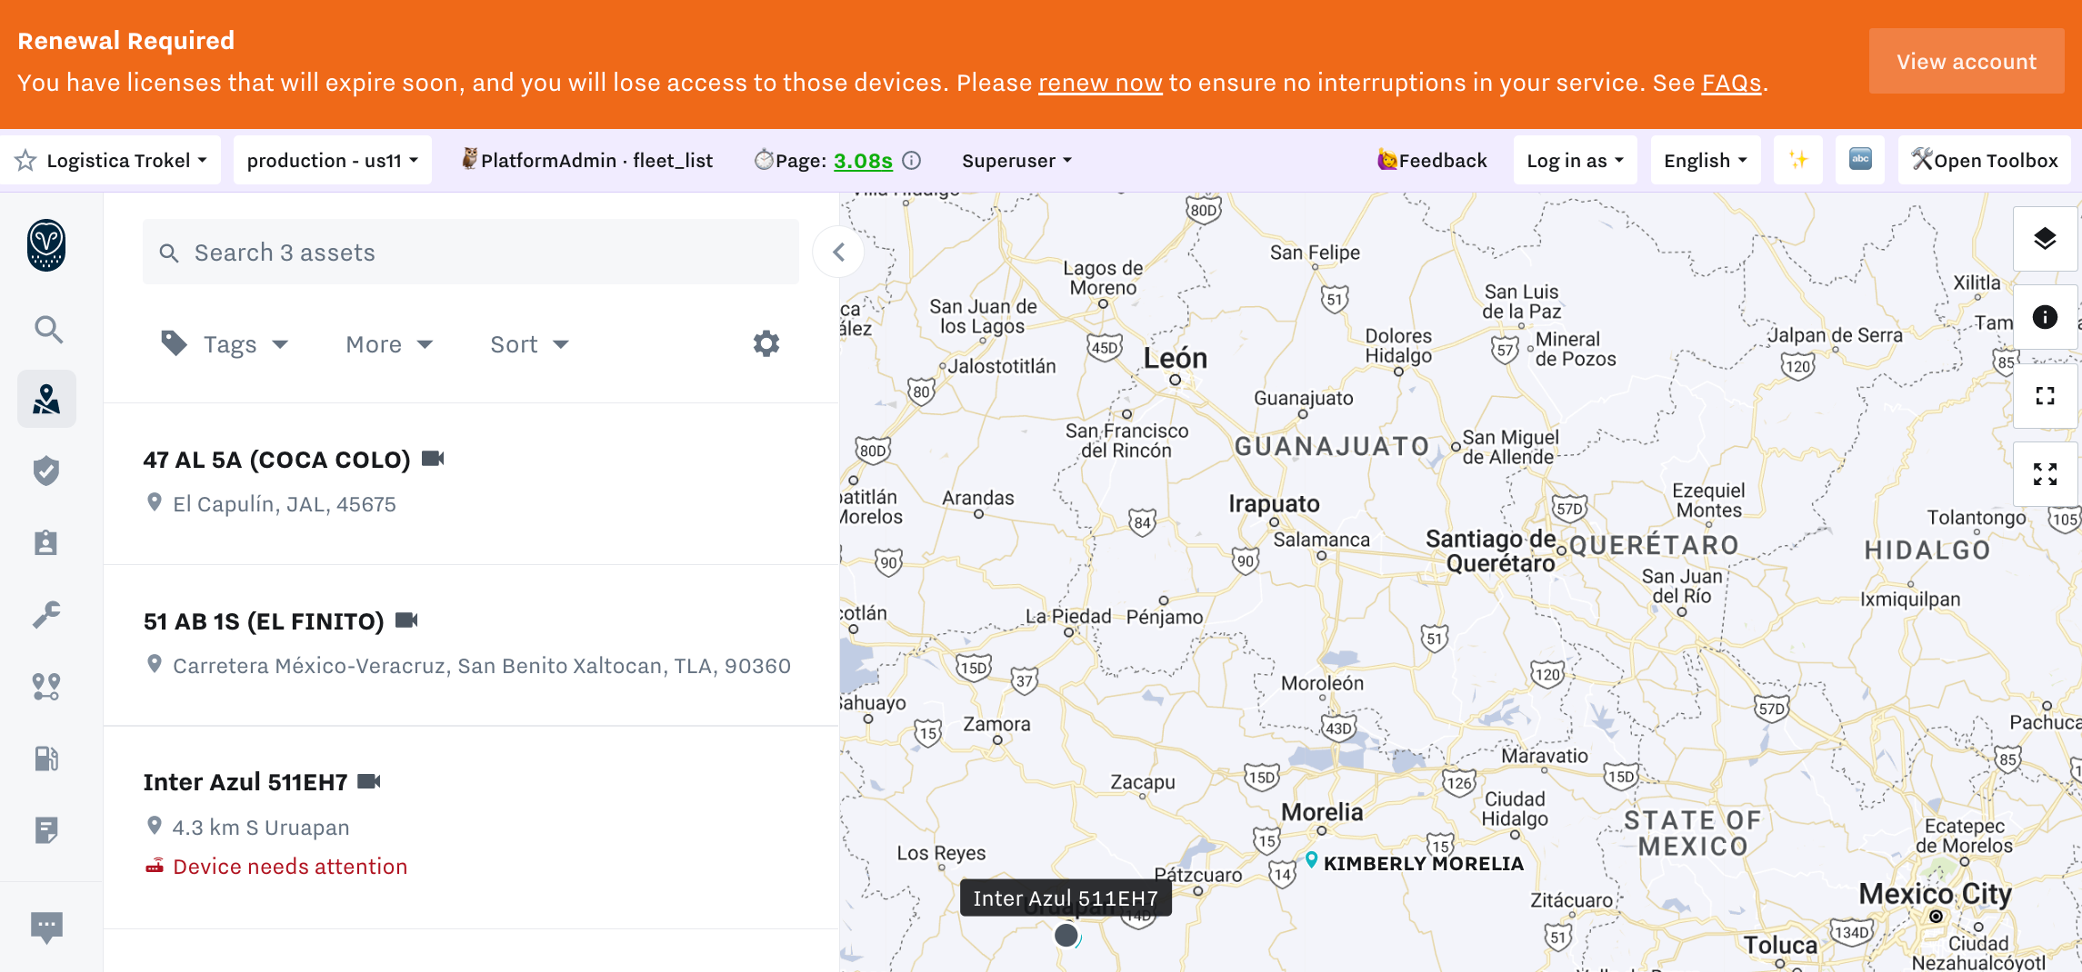This screenshot has width=2082, height=972.
Task: Open the Log in as menu
Action: [1574, 161]
